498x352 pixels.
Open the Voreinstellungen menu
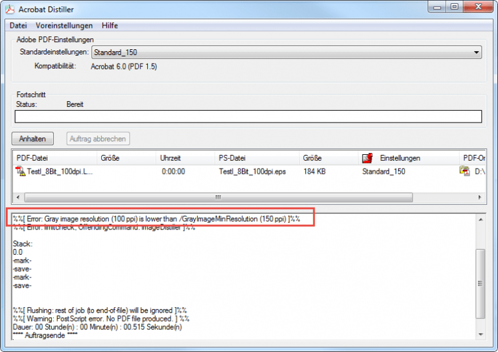coord(64,25)
